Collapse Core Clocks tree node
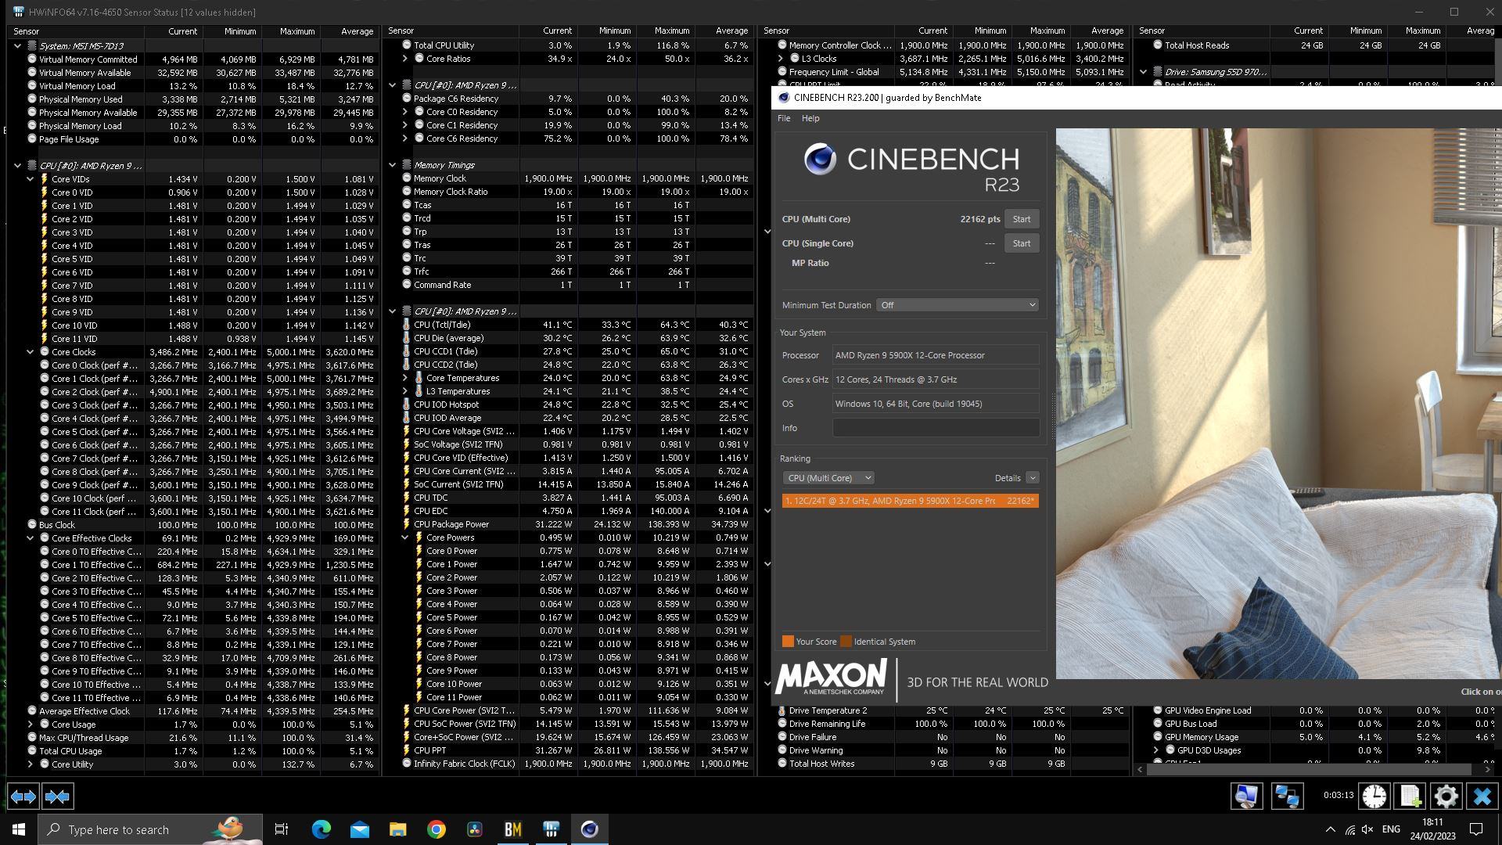This screenshot has height=845, width=1502. [x=31, y=352]
